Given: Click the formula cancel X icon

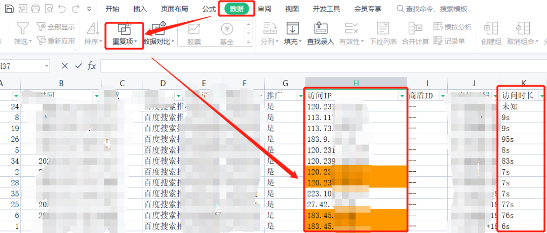Looking at the screenshot, I should point(65,65).
